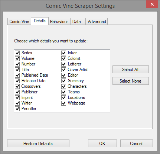This screenshot has width=160, height=154.
Task: Uncheck the Teams checkbox
Action: point(63,92)
